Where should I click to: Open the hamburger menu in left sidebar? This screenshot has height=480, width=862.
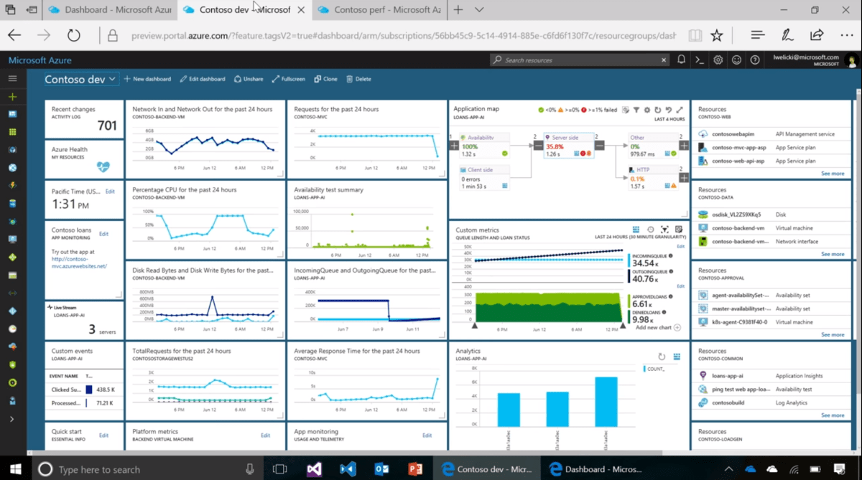click(x=12, y=78)
